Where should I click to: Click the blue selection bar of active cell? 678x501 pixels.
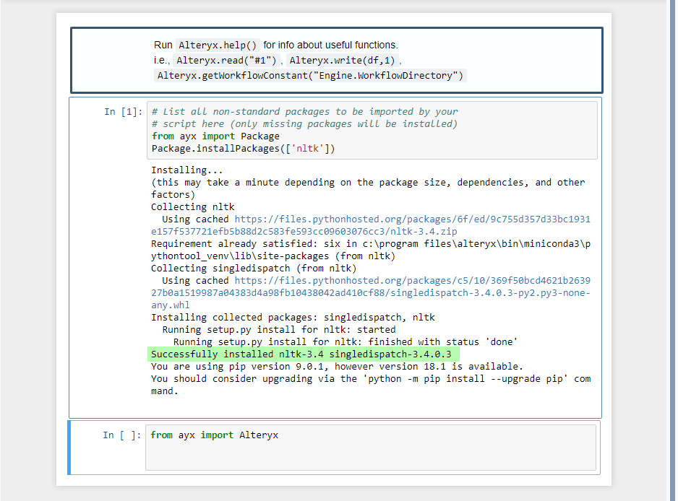click(x=69, y=448)
